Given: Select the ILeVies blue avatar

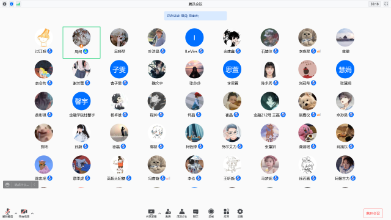Looking at the screenshot, I should pos(194,37).
